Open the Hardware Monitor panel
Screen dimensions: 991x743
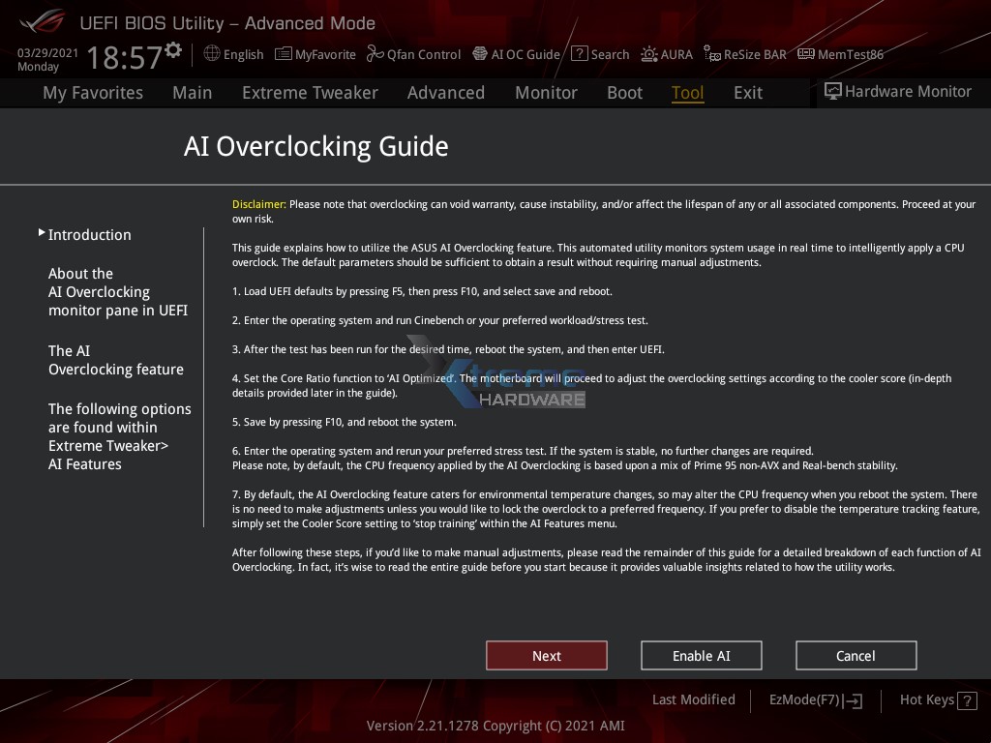coord(897,91)
